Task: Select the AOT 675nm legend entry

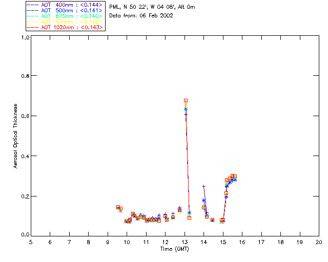Action: (65, 16)
